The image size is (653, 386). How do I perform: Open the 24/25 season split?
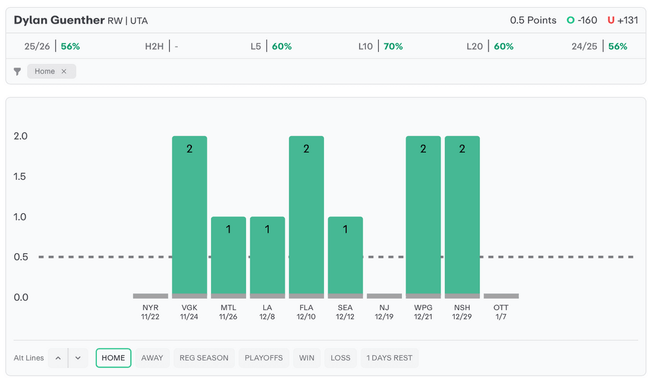click(599, 47)
